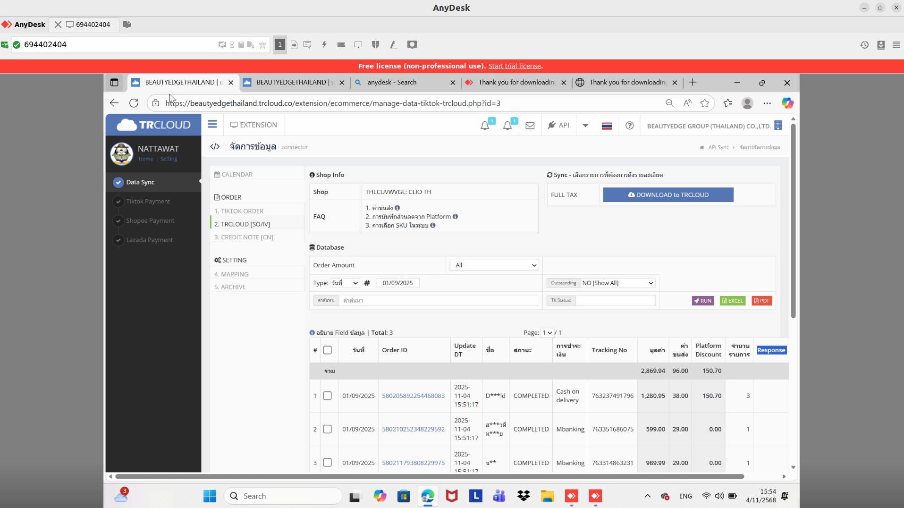Open the Outstanding 'NO [Show All]' dropdown
904x508 pixels.
click(x=617, y=283)
